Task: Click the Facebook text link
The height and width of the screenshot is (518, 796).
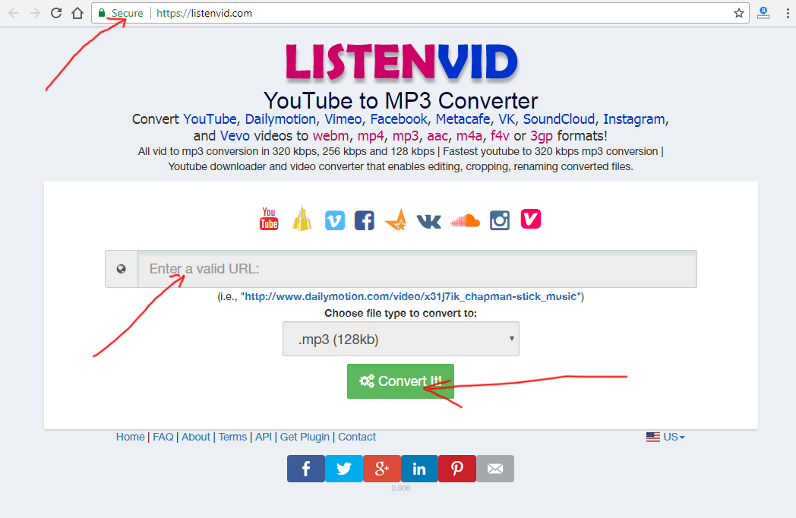Action: (x=399, y=118)
